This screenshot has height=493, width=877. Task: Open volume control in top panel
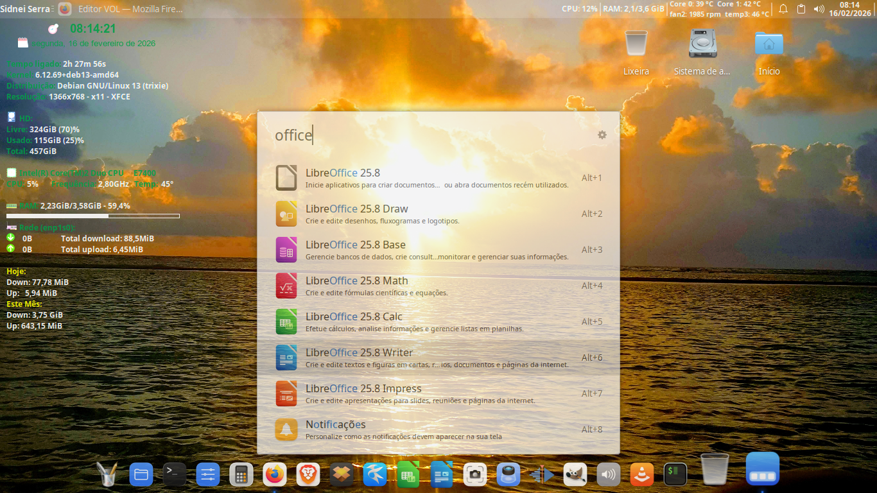point(819,9)
